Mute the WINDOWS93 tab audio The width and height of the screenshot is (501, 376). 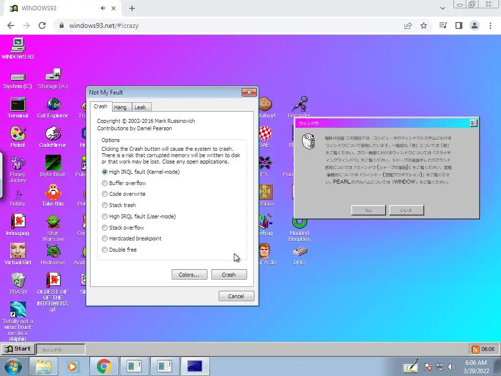point(103,8)
